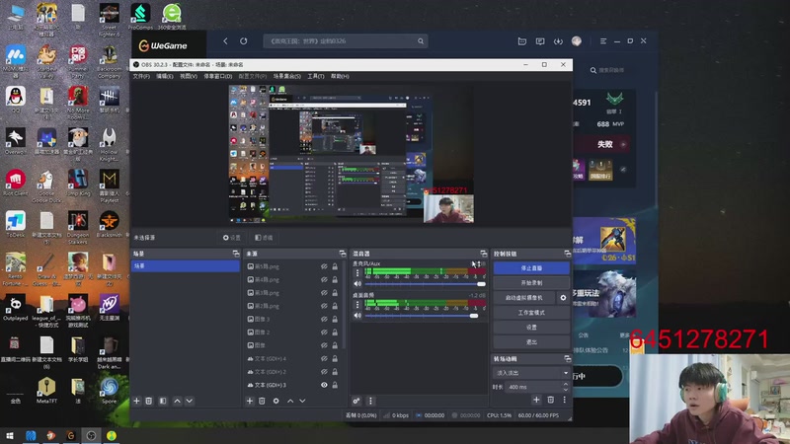This screenshot has width=790, height=444.
Task: Mute the 桌面音频 channel
Action: click(x=357, y=316)
